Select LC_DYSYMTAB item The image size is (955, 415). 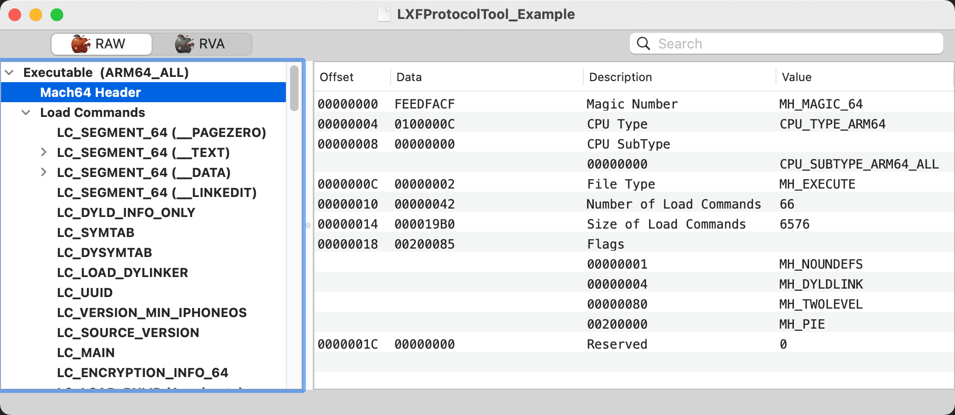pos(104,253)
